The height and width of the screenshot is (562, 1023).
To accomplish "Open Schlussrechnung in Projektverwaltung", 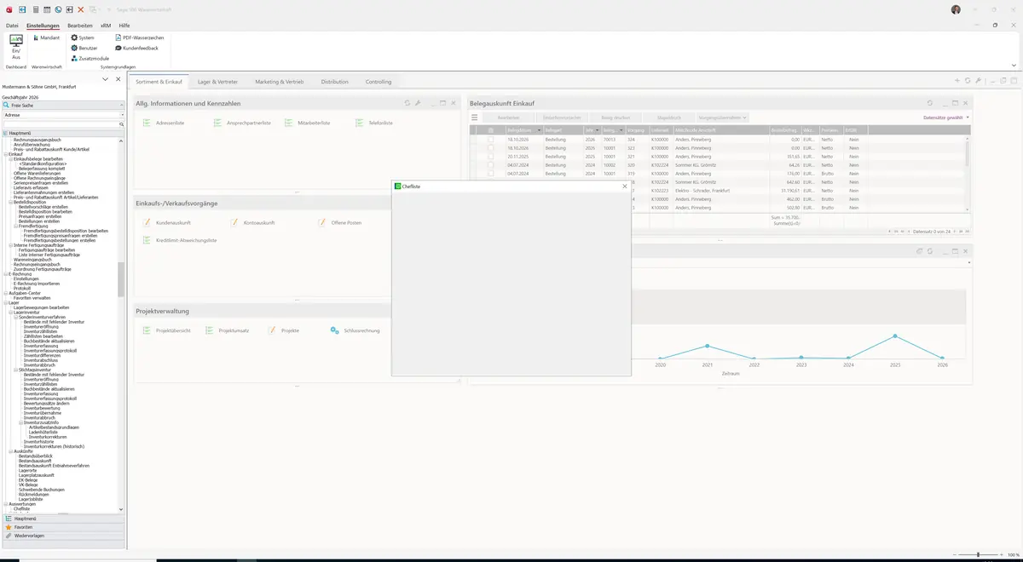I will coord(355,330).
